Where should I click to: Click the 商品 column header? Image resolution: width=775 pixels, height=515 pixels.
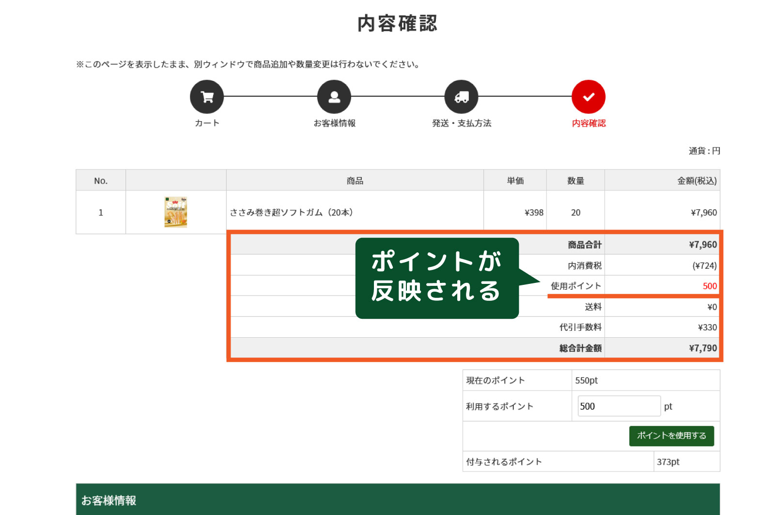355,181
